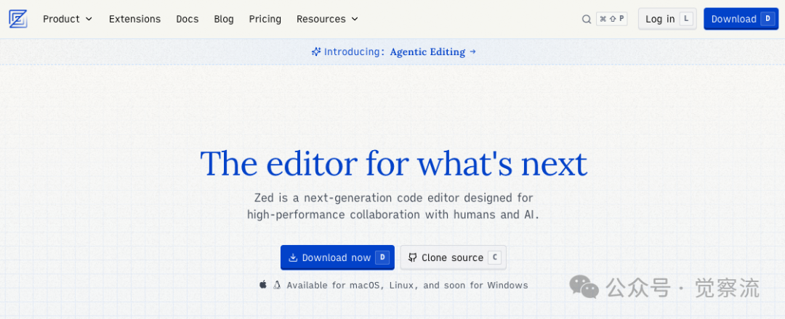This screenshot has width=785, height=319.
Task: Click the Download now button
Action: tap(337, 257)
